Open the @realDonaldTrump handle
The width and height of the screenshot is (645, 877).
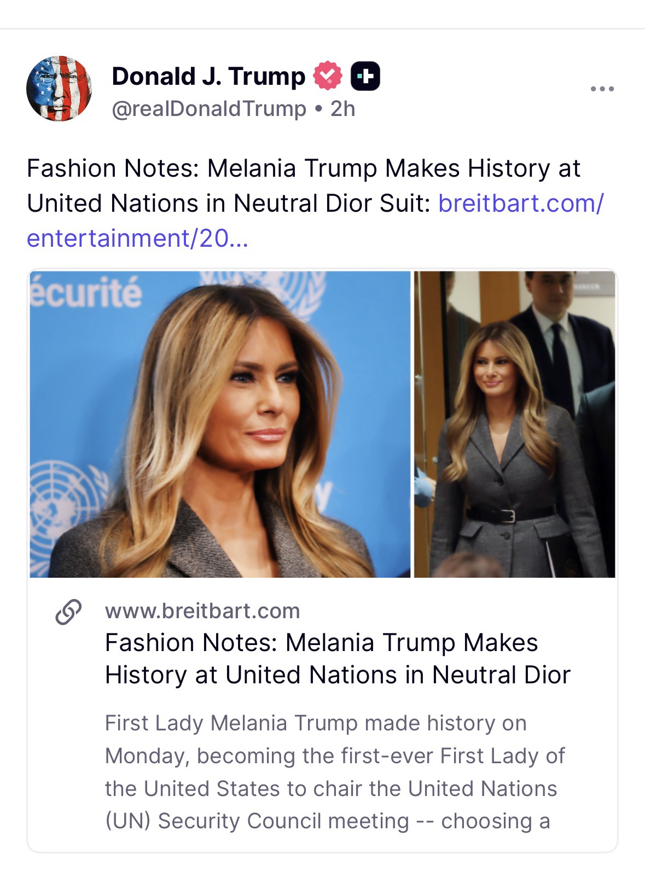coord(208,109)
